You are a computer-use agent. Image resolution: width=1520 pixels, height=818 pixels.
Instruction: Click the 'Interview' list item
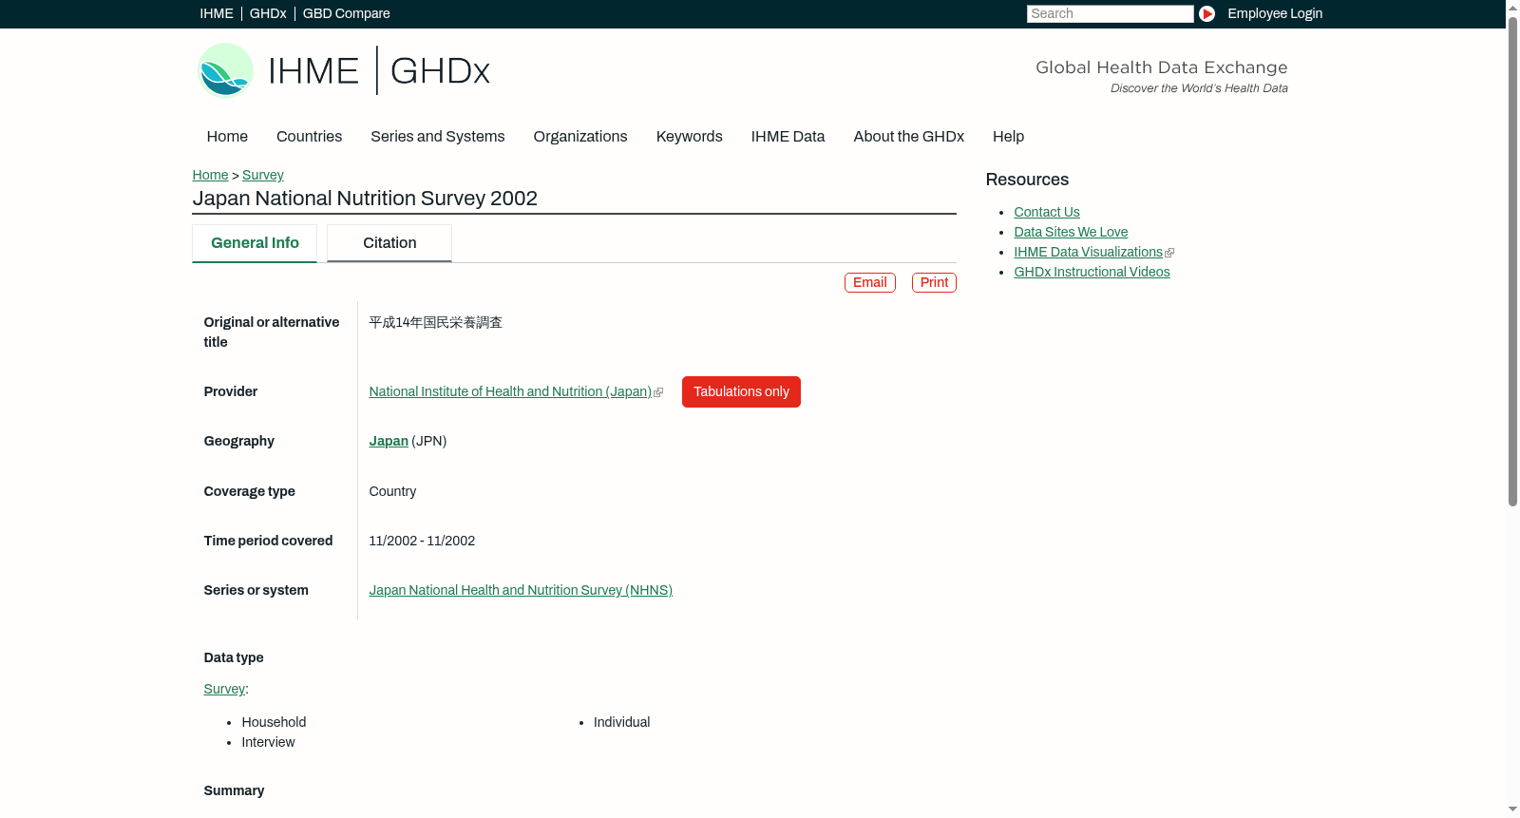268,743
